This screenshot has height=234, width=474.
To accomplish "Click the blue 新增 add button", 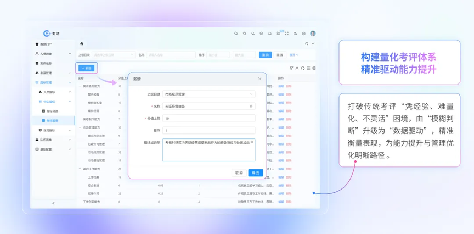I will click(87, 69).
